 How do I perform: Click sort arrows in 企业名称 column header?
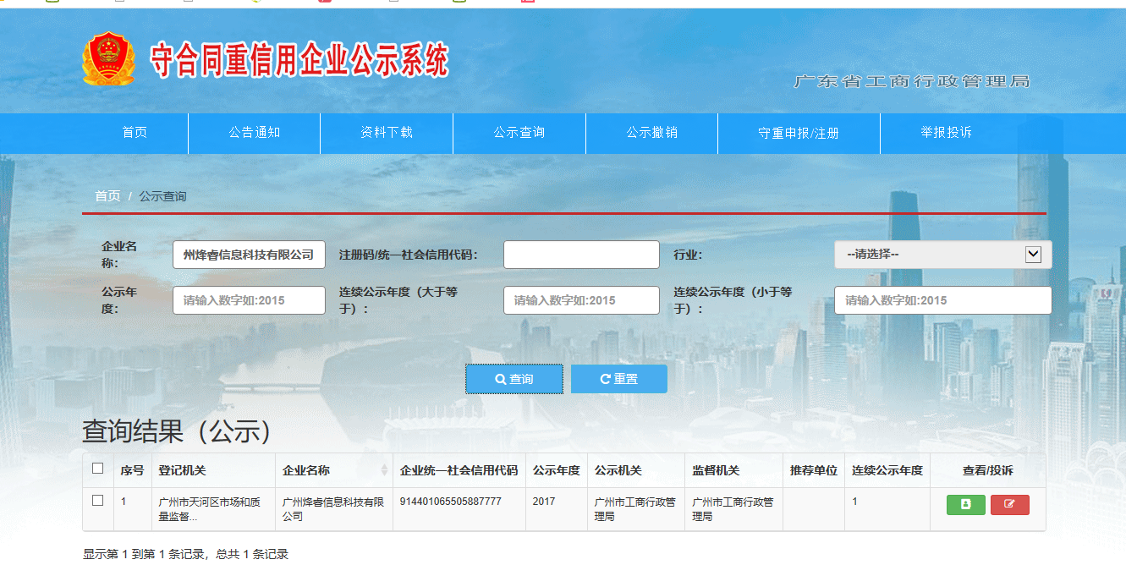pyautogui.click(x=385, y=470)
